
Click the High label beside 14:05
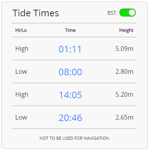[22, 95]
